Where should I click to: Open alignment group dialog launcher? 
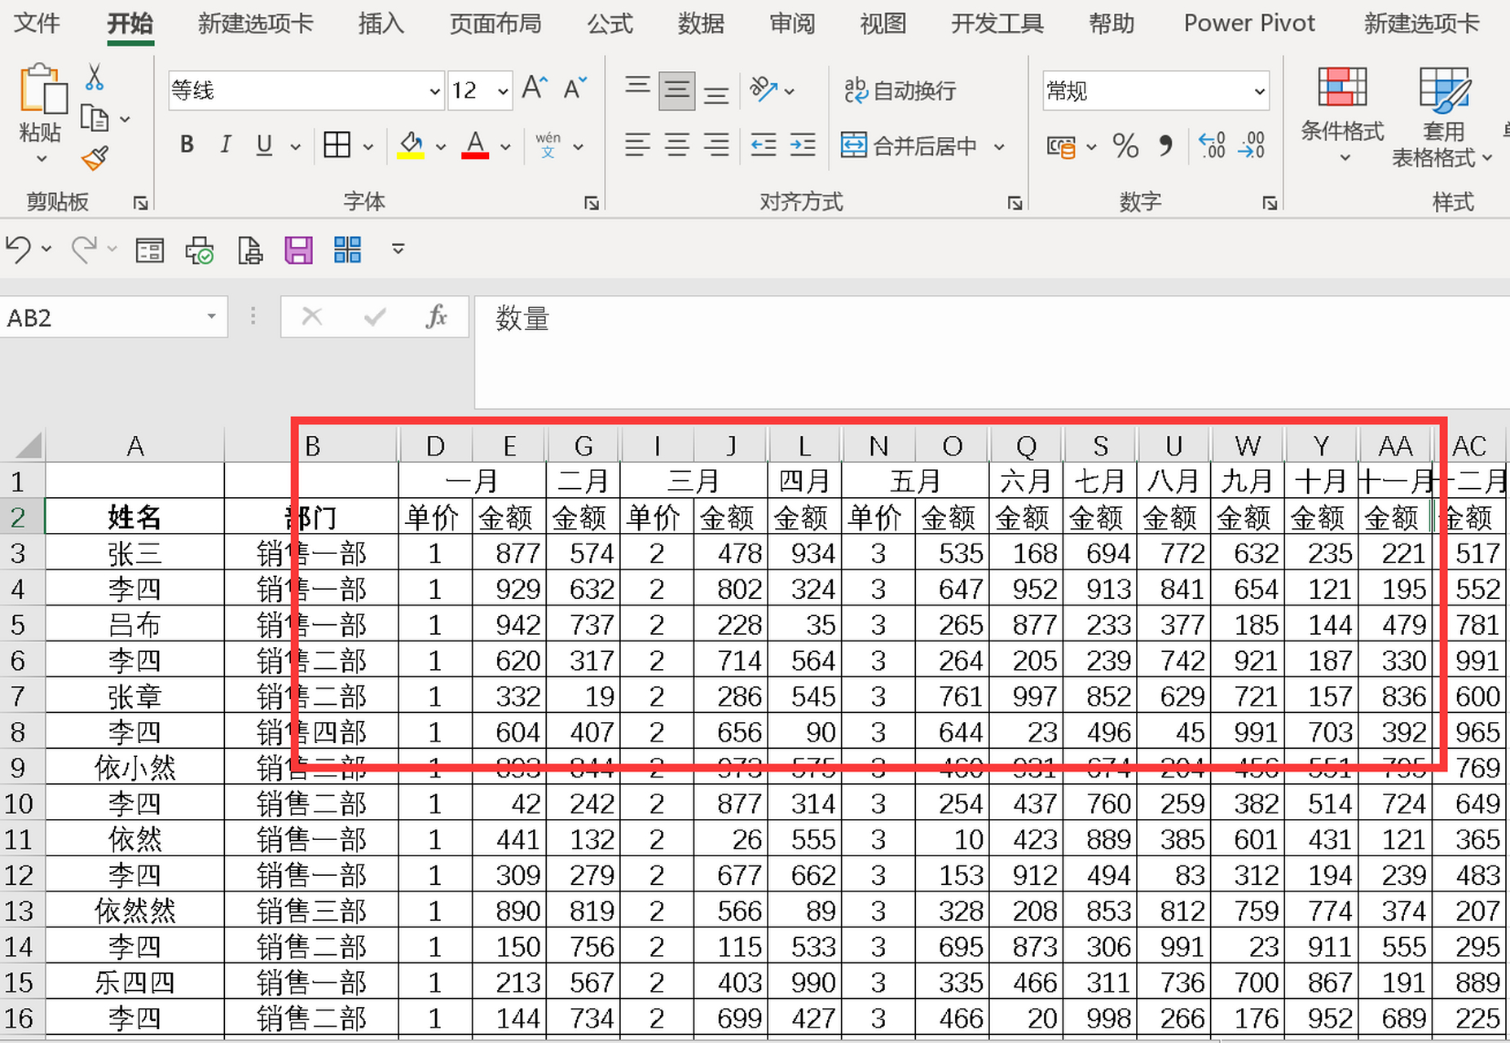[x=1015, y=203]
